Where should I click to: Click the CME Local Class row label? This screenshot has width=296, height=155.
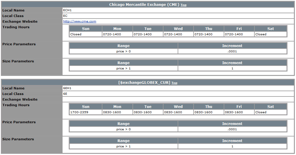13,16
